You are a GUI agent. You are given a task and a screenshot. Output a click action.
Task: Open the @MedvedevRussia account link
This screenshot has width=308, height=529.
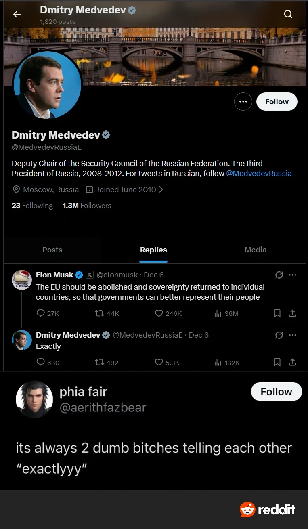[259, 174]
